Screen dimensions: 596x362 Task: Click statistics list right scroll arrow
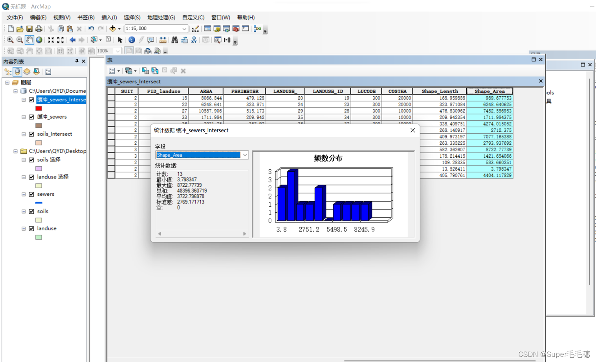point(244,234)
